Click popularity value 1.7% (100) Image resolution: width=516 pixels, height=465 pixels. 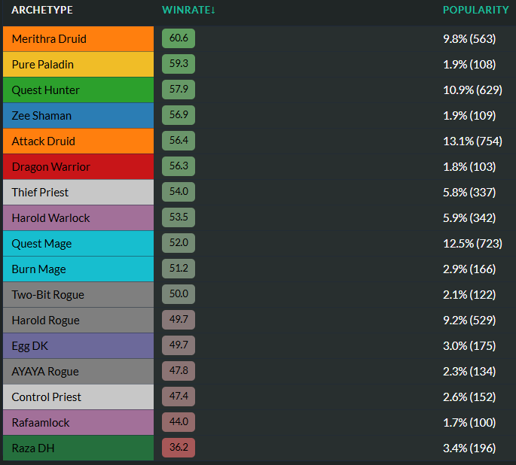tap(469, 423)
